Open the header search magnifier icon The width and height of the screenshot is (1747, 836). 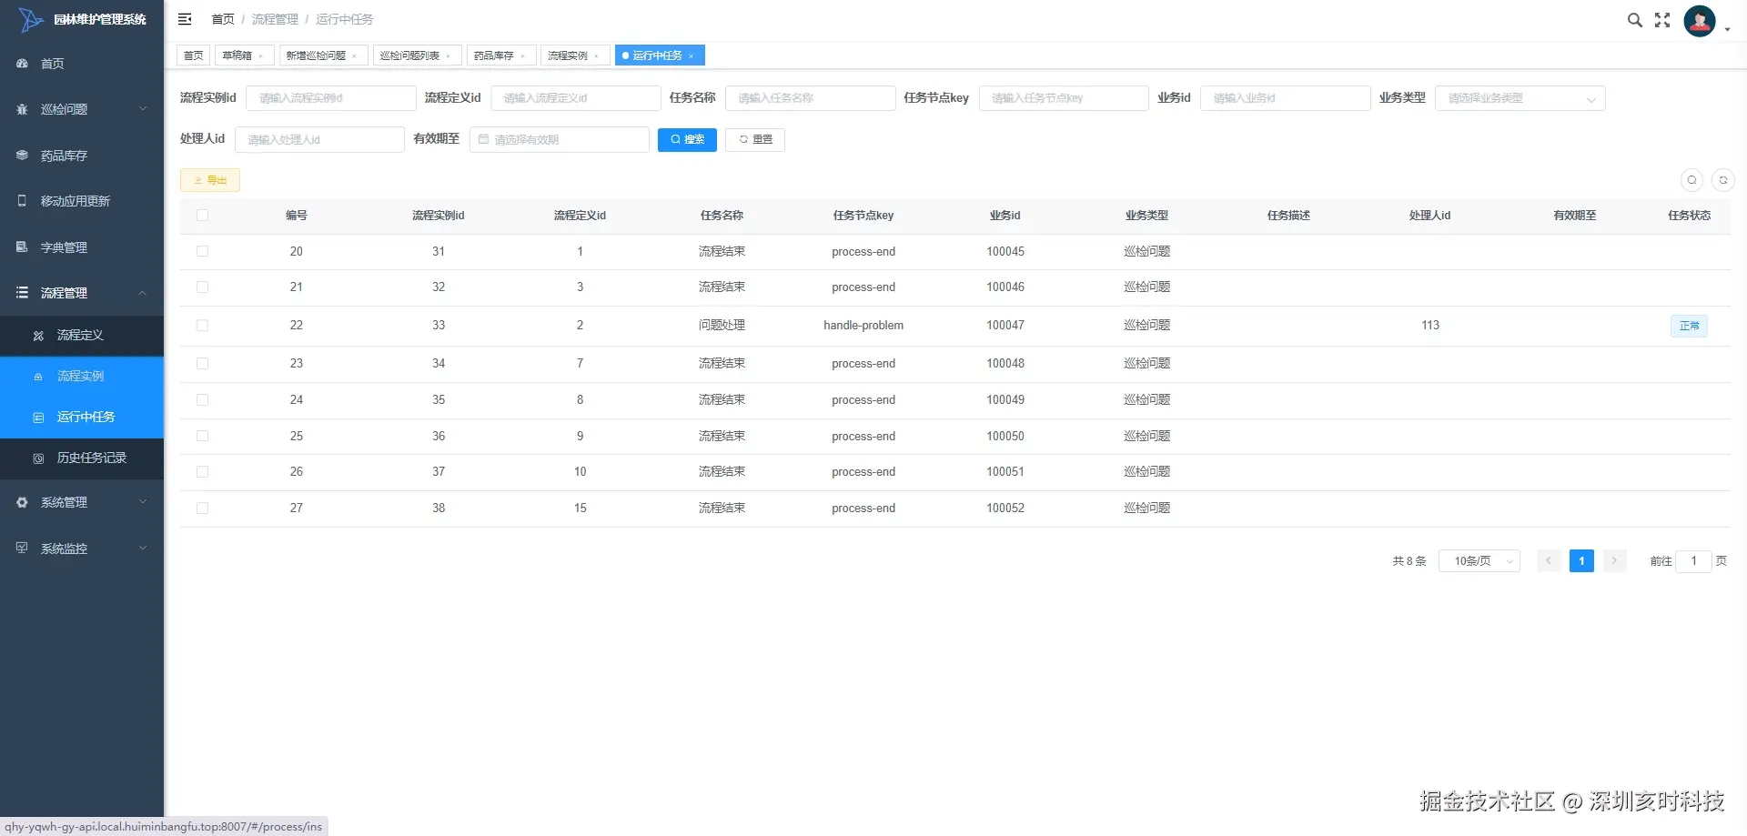[1634, 20]
